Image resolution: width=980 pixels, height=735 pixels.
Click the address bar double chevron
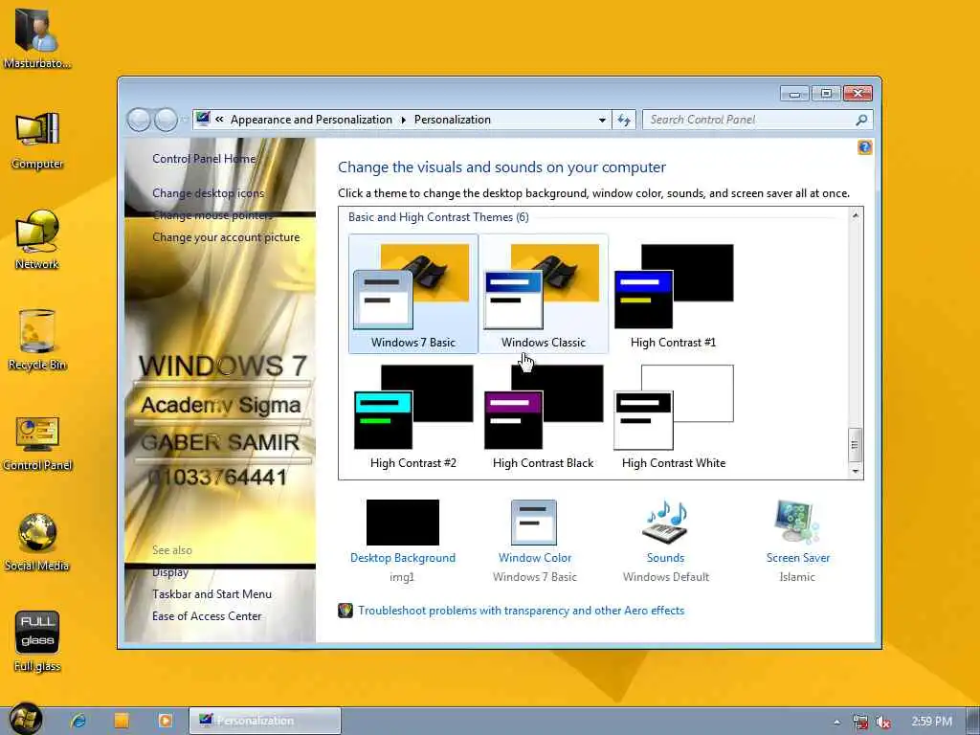(x=219, y=120)
